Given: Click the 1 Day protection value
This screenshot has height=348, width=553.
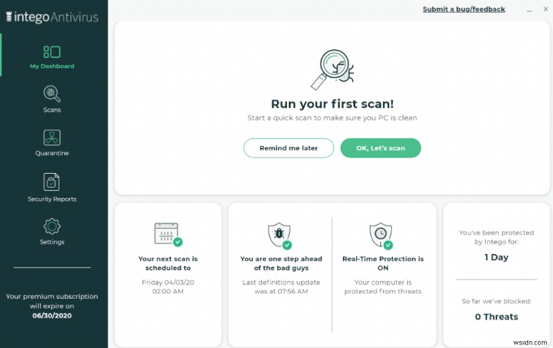Looking at the screenshot, I should pyautogui.click(x=496, y=257).
